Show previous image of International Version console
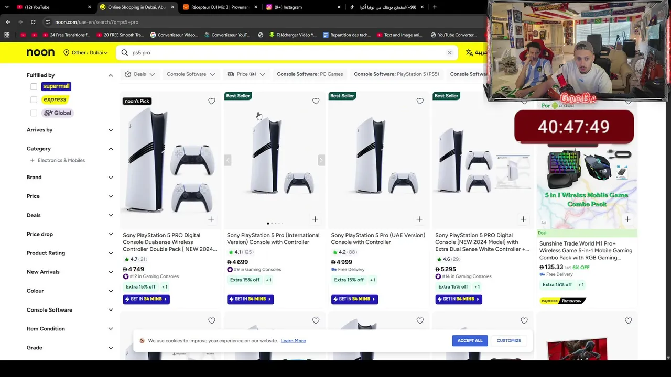 pos(228,160)
